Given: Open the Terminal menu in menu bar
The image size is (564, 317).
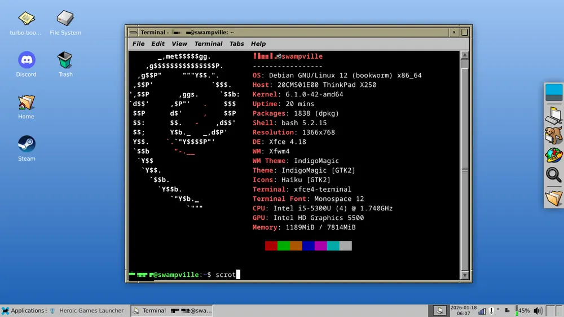Looking at the screenshot, I should tap(208, 44).
